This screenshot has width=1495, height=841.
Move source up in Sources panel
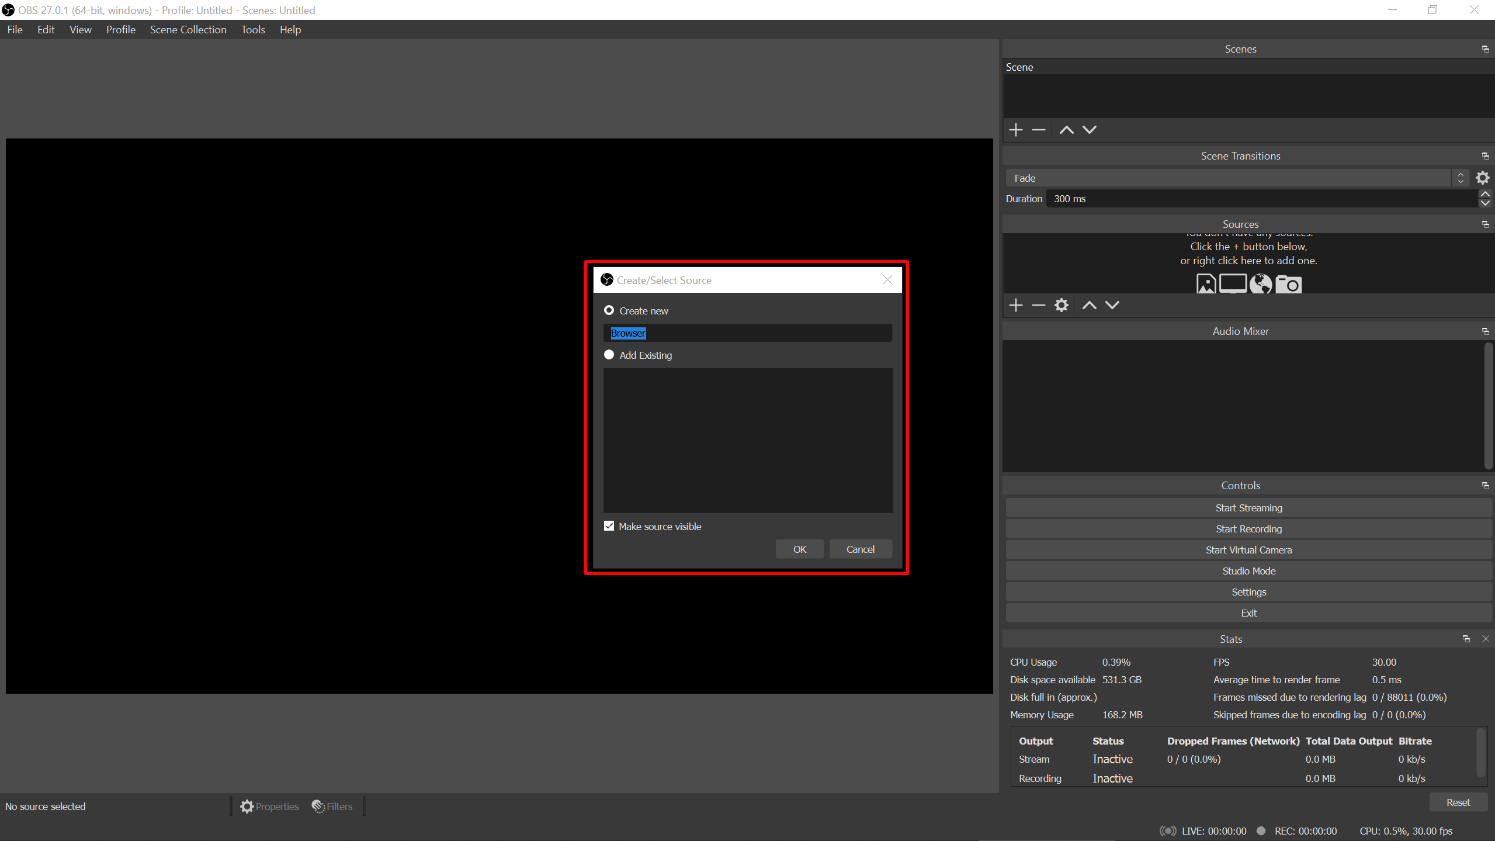[x=1090, y=305]
